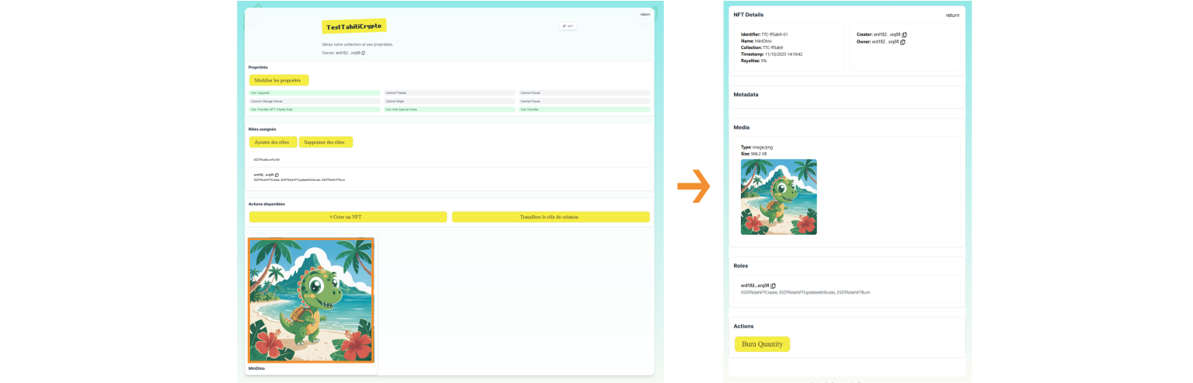Copy the Creator address in NFT Details
Viewport: 1193px width, 383px height.
[x=904, y=35]
